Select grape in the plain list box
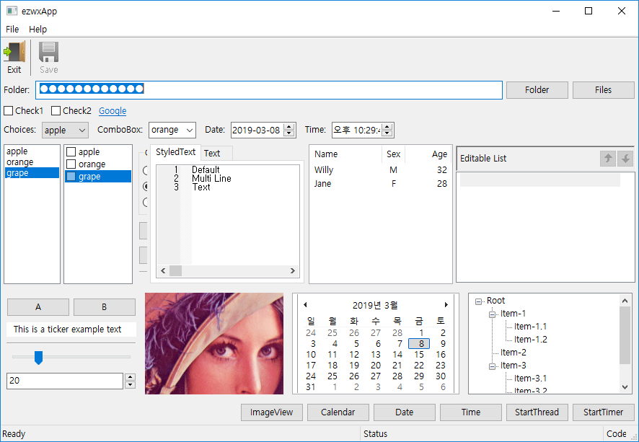Screen dimensions: 639x442 [x=32, y=173]
